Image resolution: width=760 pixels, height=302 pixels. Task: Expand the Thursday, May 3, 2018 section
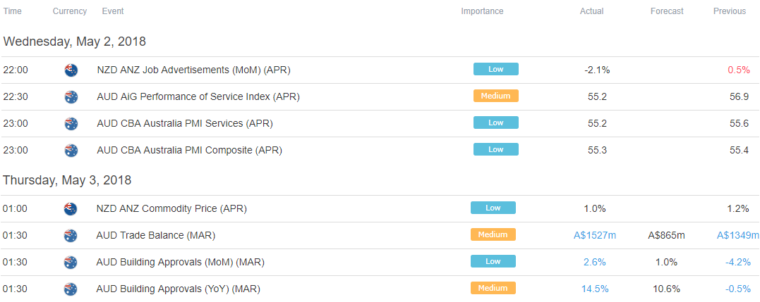pos(67,180)
